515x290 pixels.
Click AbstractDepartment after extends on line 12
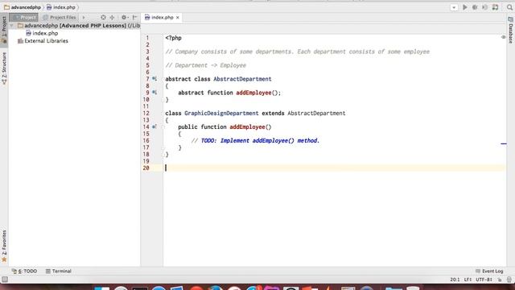pos(316,113)
